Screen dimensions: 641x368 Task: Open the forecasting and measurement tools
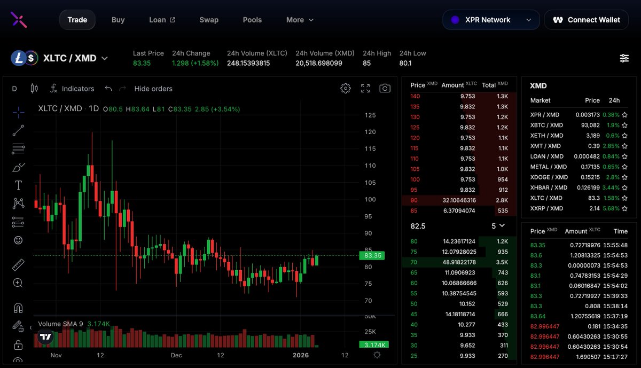tap(18, 222)
